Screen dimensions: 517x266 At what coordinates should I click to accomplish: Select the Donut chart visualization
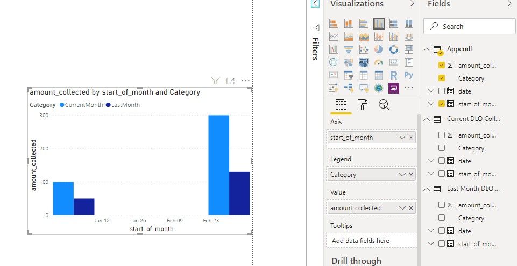394,49
